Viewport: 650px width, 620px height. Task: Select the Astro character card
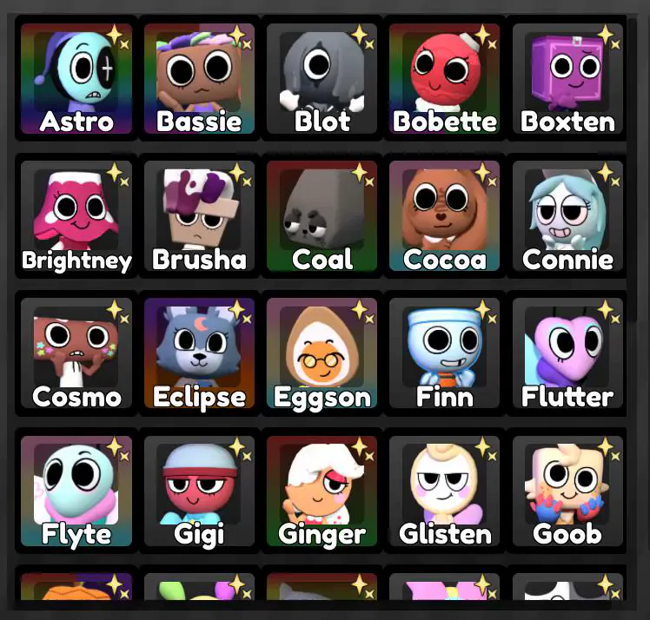coord(76,79)
